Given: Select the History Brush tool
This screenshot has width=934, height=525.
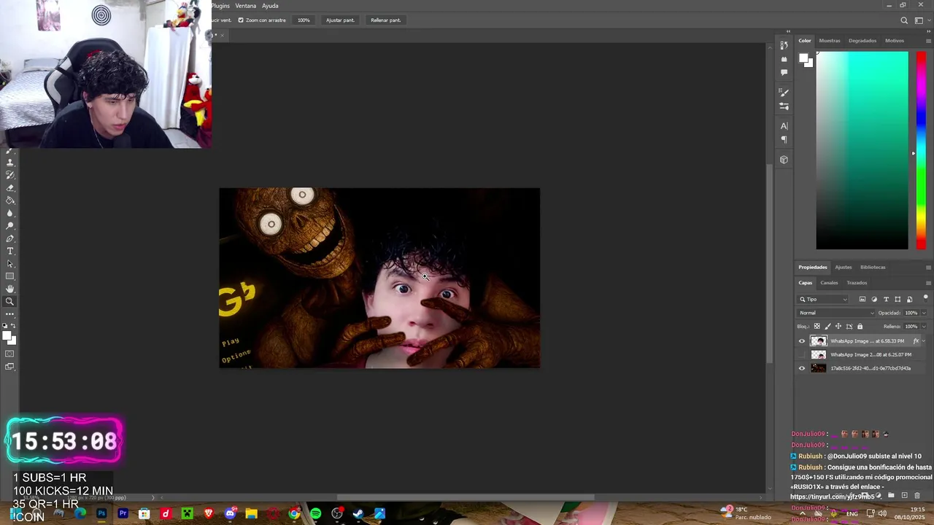Looking at the screenshot, I should (x=10, y=175).
